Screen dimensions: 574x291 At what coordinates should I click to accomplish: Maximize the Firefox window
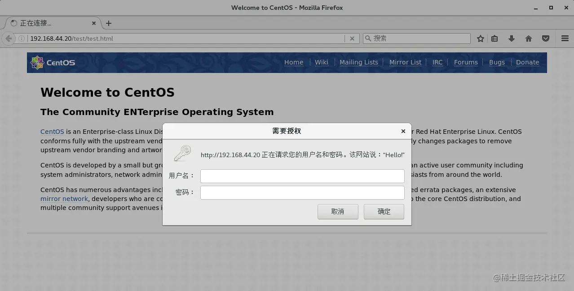(551, 8)
